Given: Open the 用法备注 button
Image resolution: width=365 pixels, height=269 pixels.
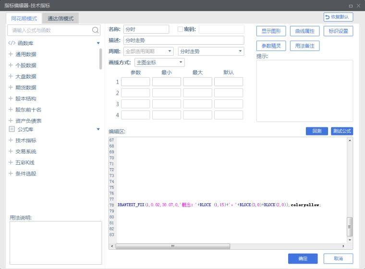Looking at the screenshot, I should tap(304, 46).
